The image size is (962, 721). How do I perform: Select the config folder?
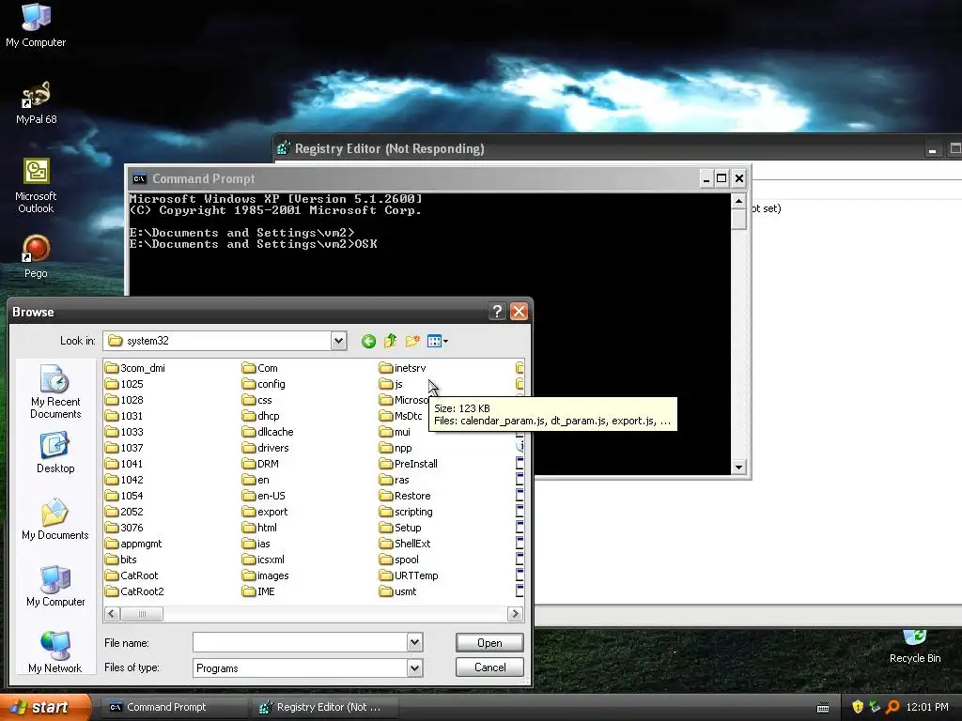point(264,384)
